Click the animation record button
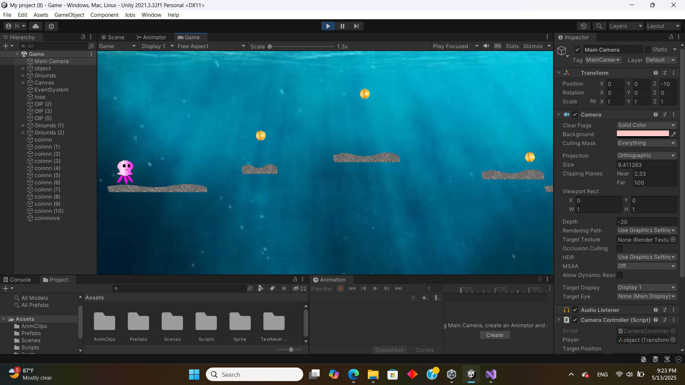This screenshot has height=385, width=685. (x=340, y=288)
